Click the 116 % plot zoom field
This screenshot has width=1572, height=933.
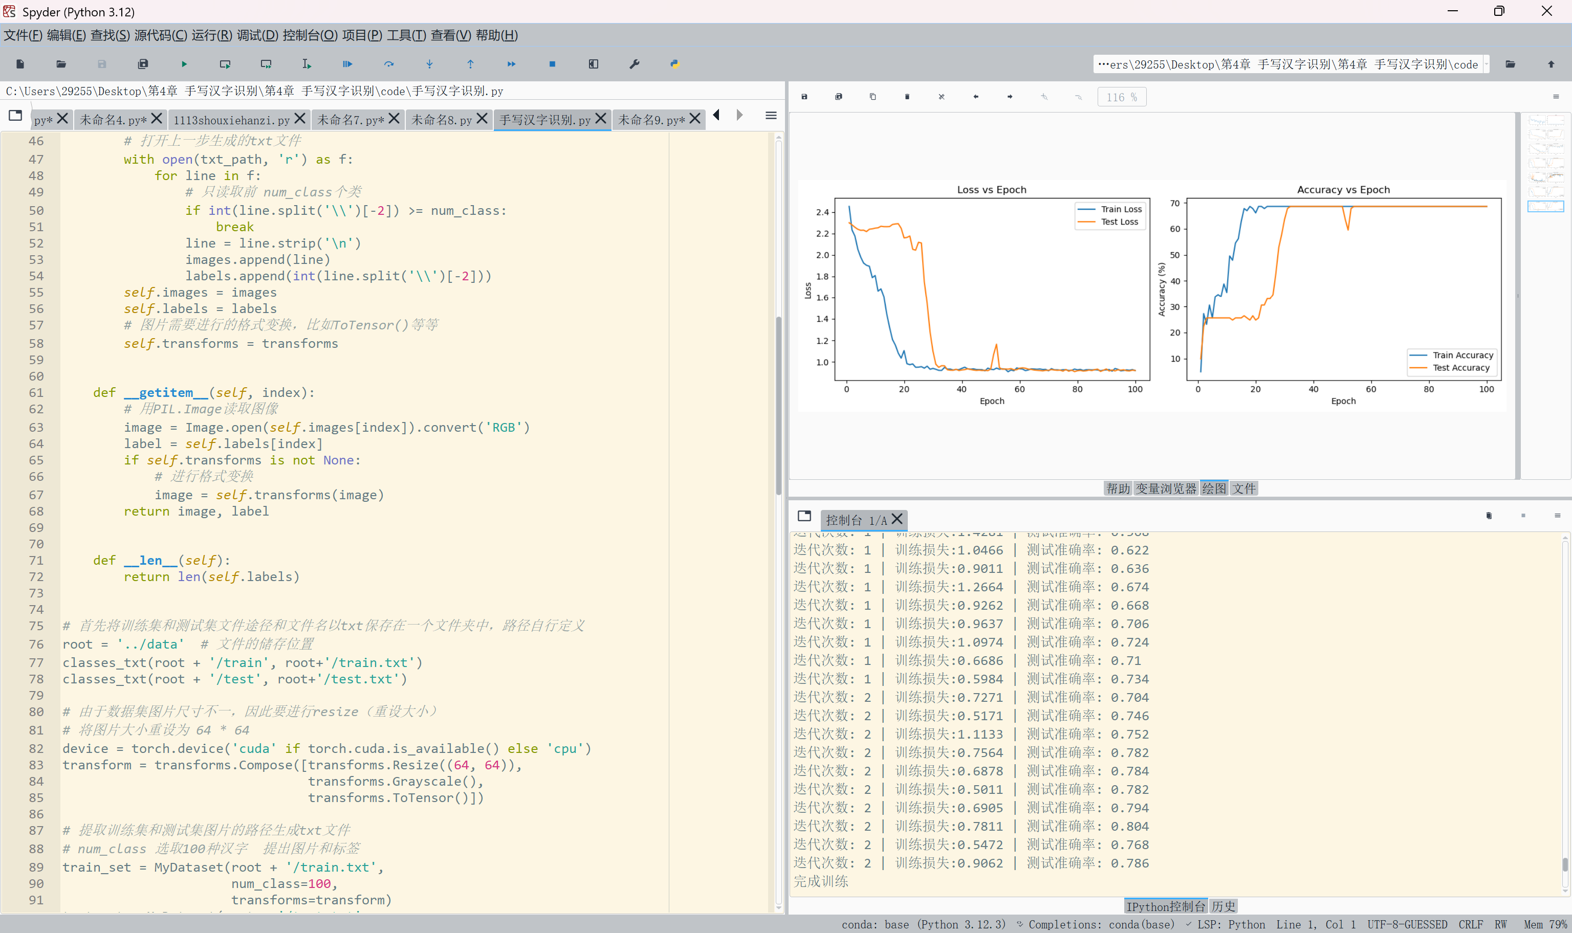[1121, 98]
